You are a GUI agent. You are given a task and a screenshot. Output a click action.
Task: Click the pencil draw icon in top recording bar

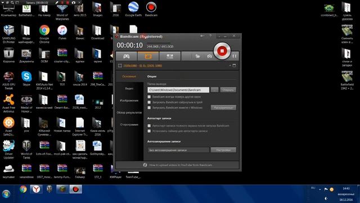(x=57, y=2)
